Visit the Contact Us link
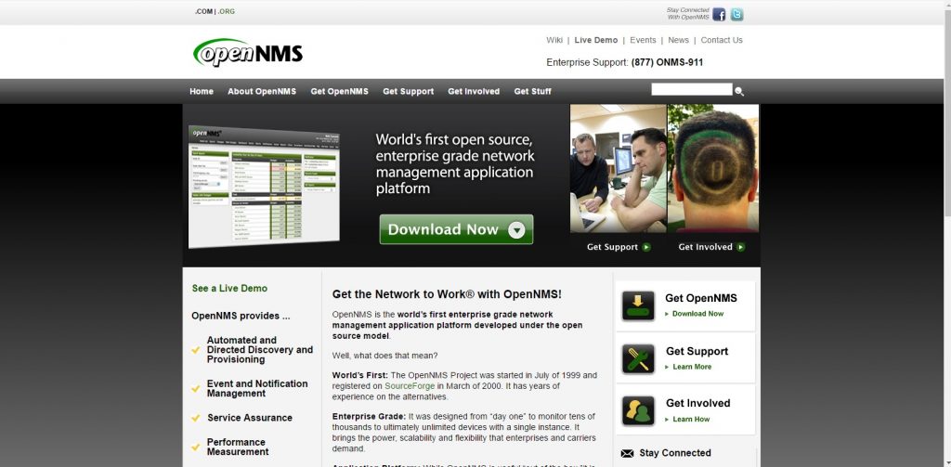 click(x=722, y=40)
